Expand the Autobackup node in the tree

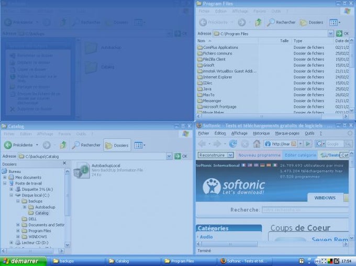pos(24,207)
